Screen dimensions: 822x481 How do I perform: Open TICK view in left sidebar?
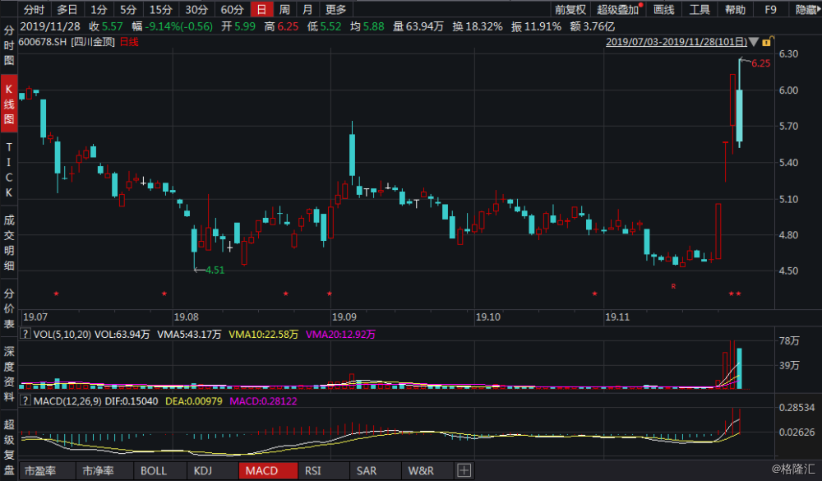coord(9,169)
